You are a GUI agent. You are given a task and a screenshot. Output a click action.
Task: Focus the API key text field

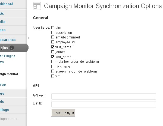[x=104, y=96]
